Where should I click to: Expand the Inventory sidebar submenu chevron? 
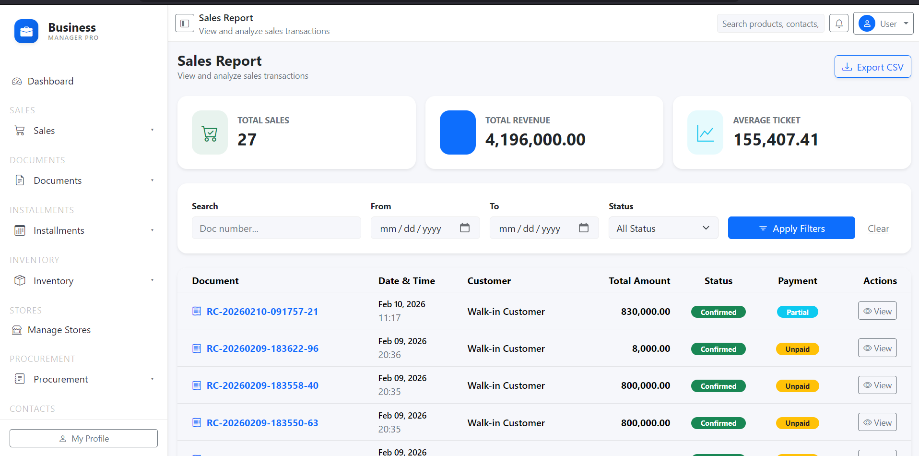(x=153, y=280)
